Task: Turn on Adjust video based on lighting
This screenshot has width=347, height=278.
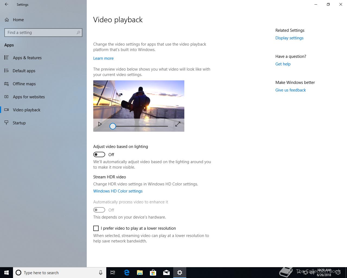Action: pos(99,154)
